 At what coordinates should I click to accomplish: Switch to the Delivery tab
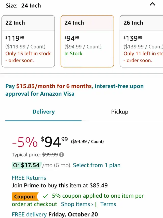44,112
